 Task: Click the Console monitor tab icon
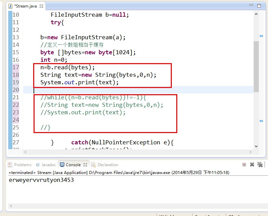point(62,165)
